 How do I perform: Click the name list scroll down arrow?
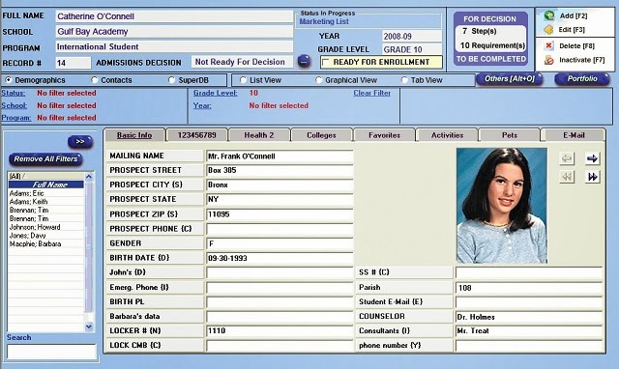tap(89, 326)
